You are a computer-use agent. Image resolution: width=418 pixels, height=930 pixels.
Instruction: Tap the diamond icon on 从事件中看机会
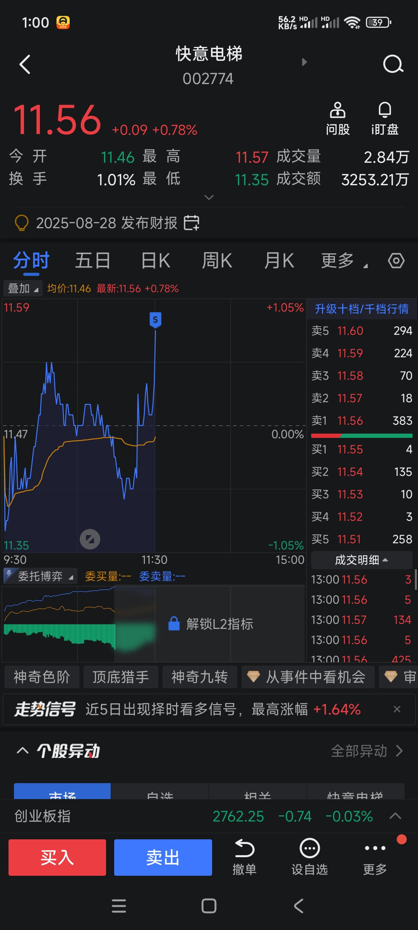[x=254, y=677]
